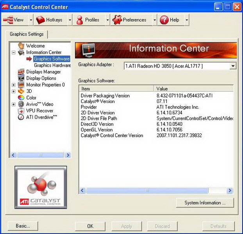
Task: Click the Welcome hand icon
Action: point(21,46)
